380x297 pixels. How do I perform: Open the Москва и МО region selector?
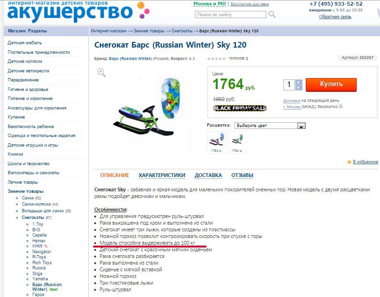click(x=210, y=4)
